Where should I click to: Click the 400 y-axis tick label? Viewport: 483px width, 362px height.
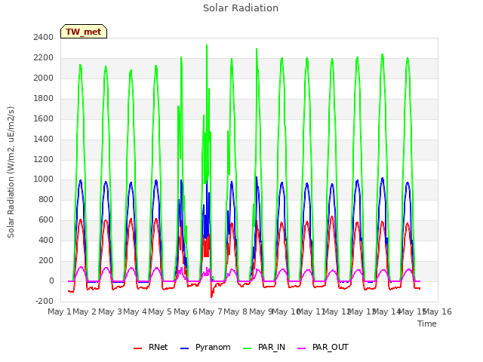tap(47, 241)
